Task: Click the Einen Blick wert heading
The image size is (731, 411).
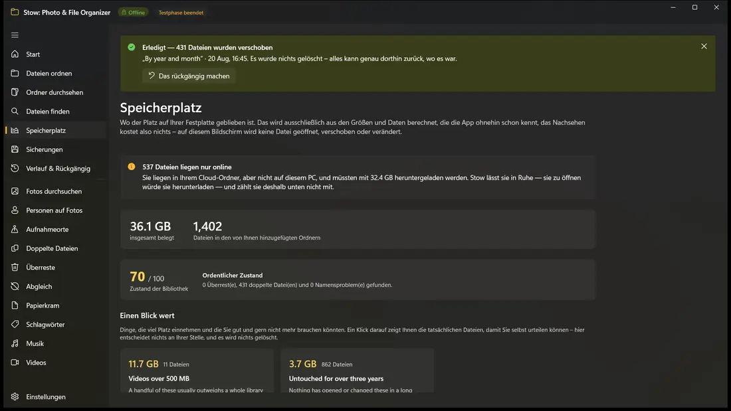Action: click(x=147, y=315)
